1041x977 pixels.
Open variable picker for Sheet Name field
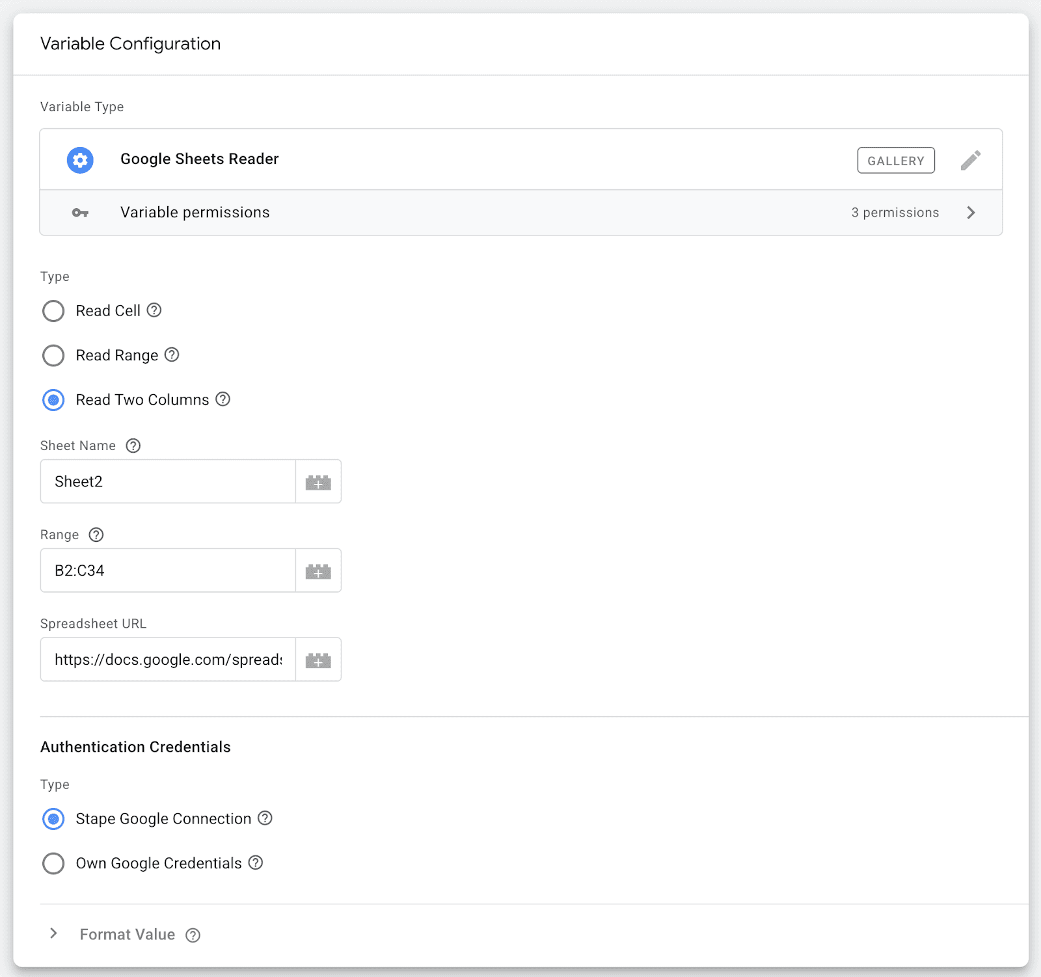(318, 482)
